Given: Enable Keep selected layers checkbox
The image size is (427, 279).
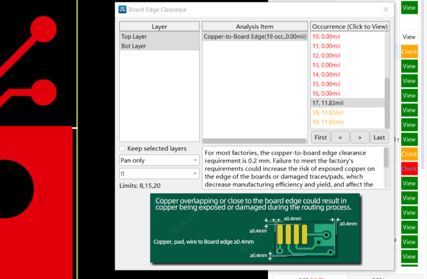Looking at the screenshot, I should coord(122,148).
